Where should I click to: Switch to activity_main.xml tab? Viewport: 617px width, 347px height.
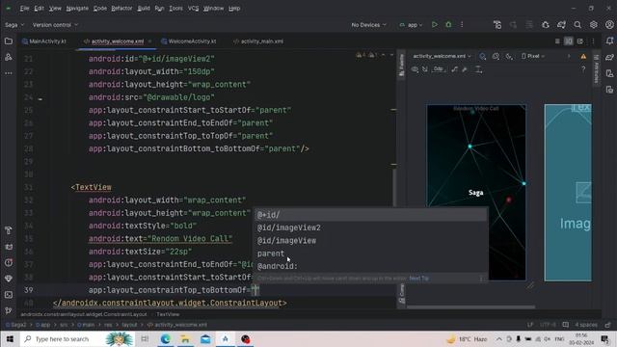tap(258, 41)
